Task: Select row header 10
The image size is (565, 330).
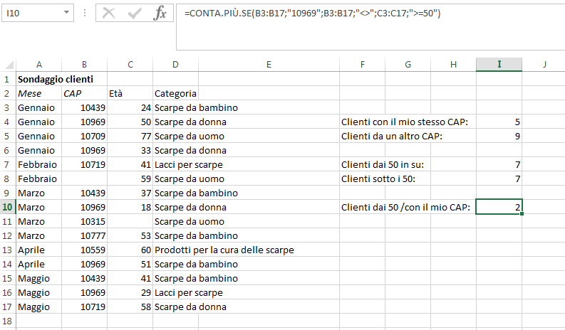Action: coord(8,207)
